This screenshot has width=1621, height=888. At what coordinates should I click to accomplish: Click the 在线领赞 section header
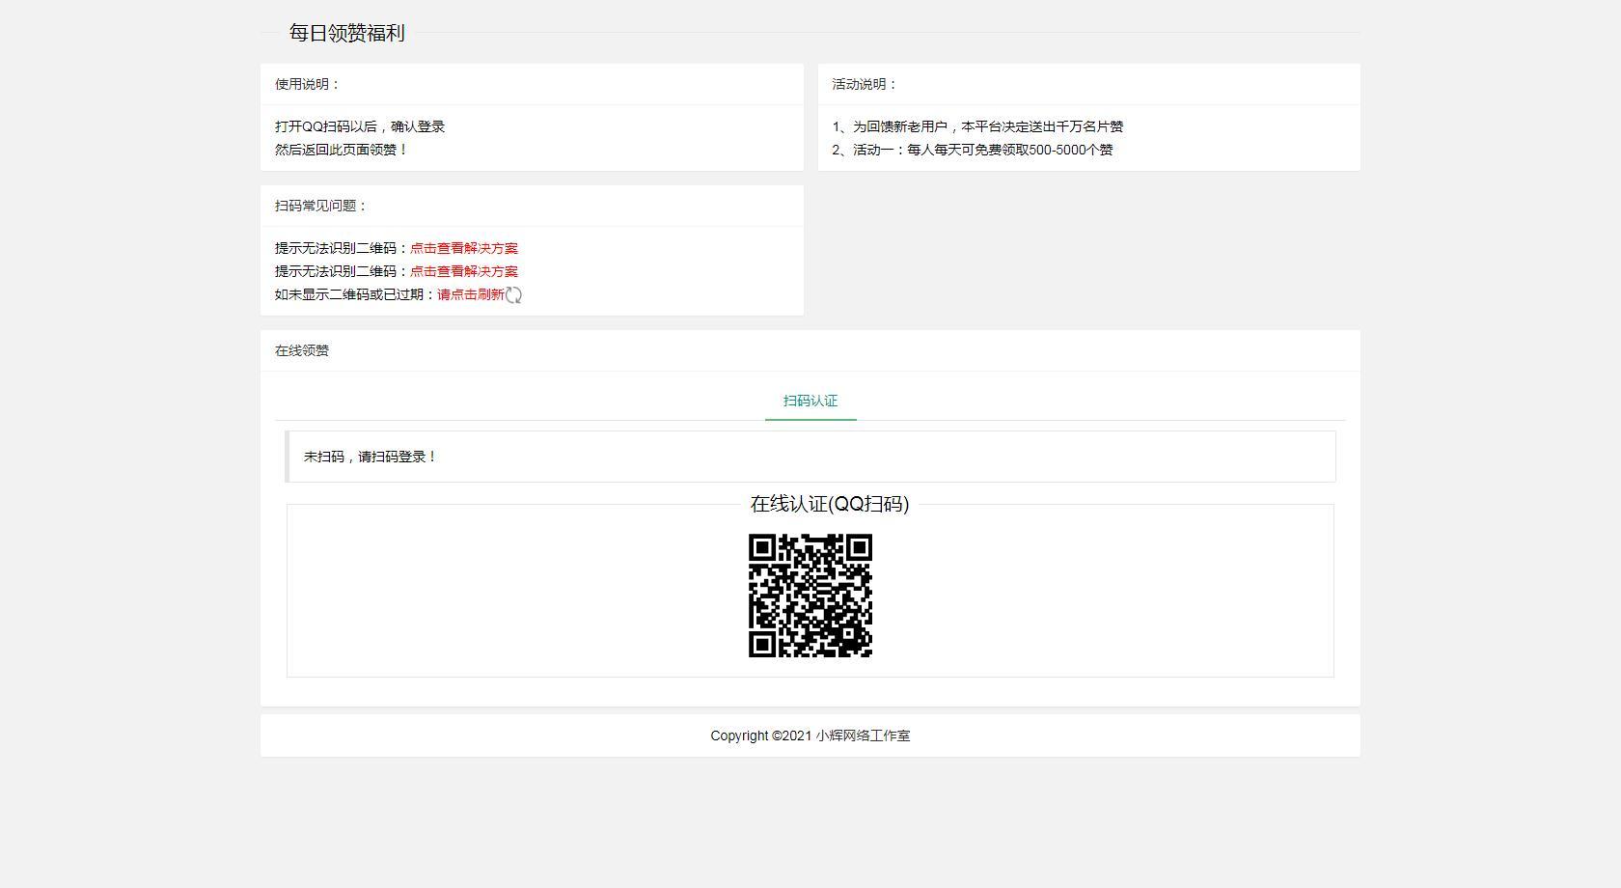pos(810,350)
